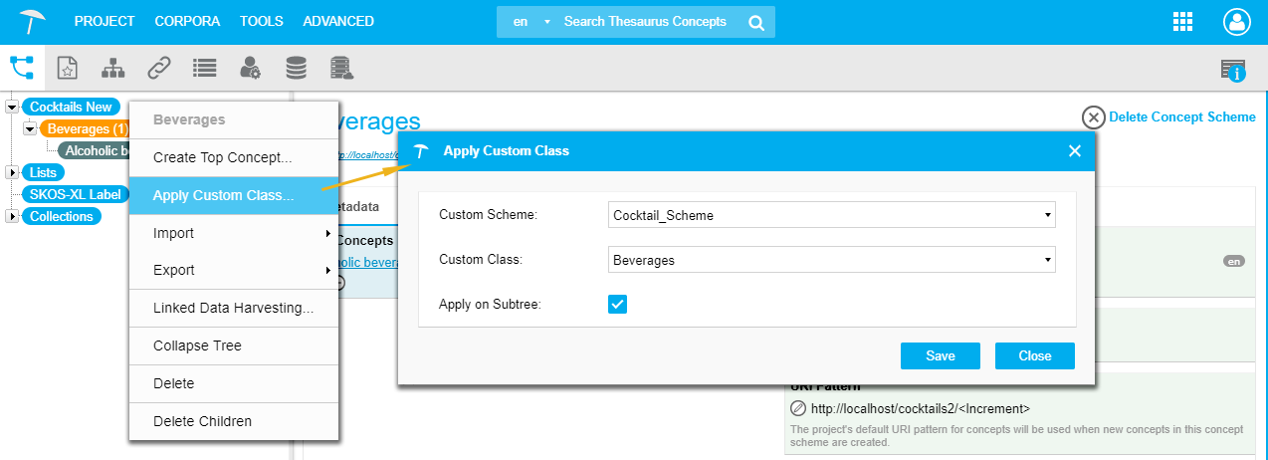
Task: Uncheck the Apply on Subtree checkbox
Action: pos(617,305)
